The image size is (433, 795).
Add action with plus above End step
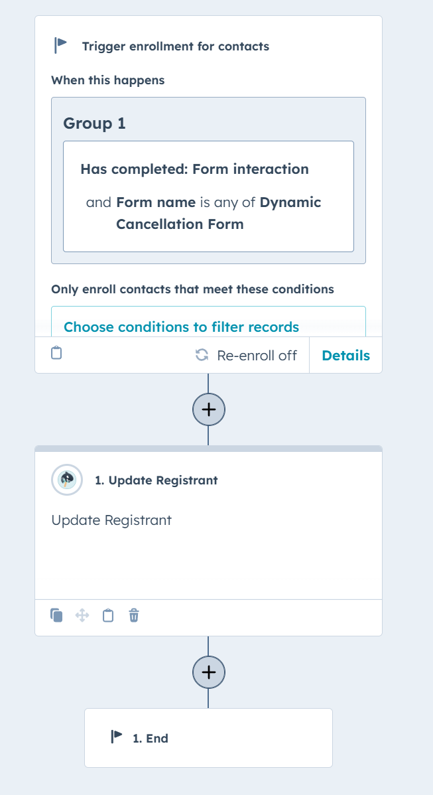[x=209, y=672]
